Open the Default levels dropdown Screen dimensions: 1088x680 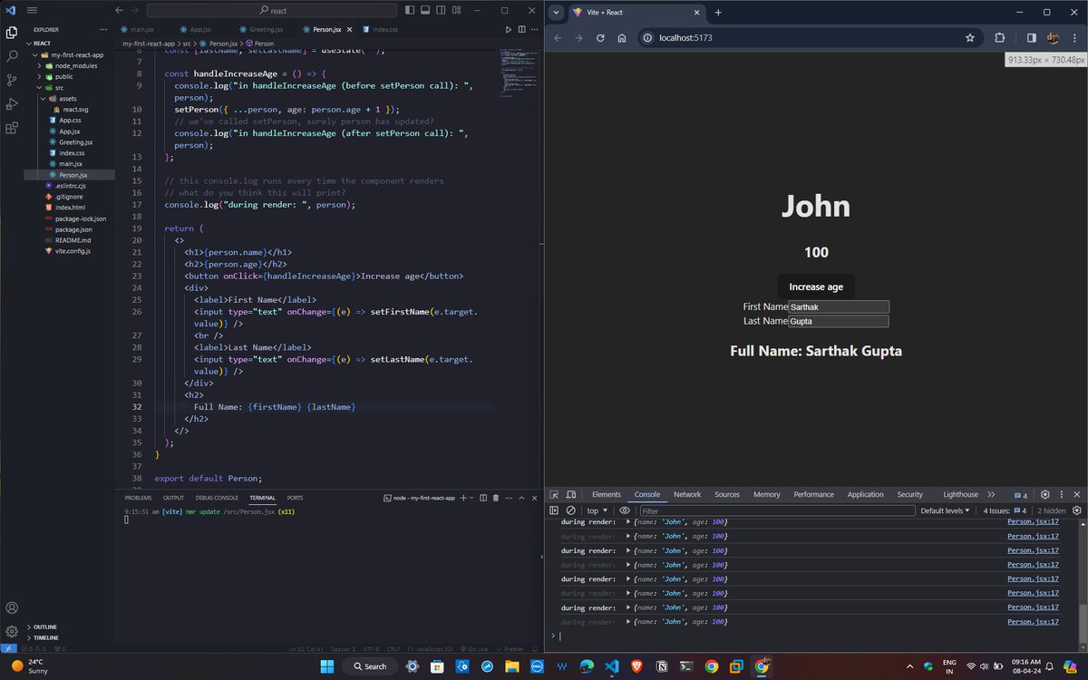pos(946,510)
